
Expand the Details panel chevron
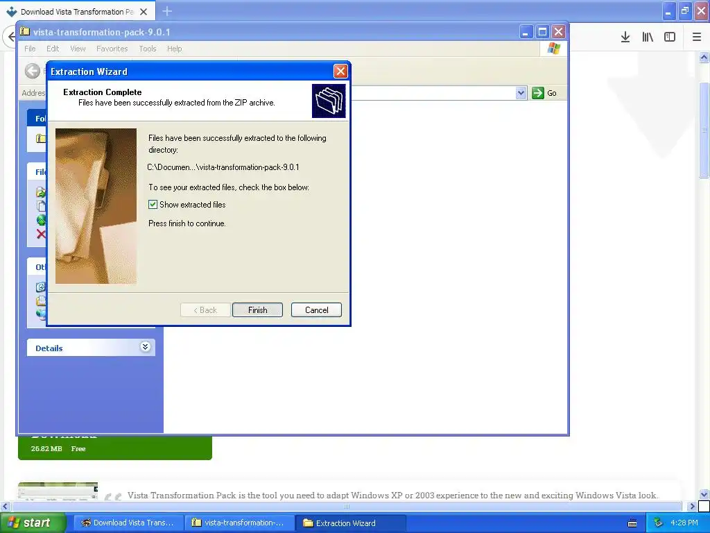tap(145, 347)
